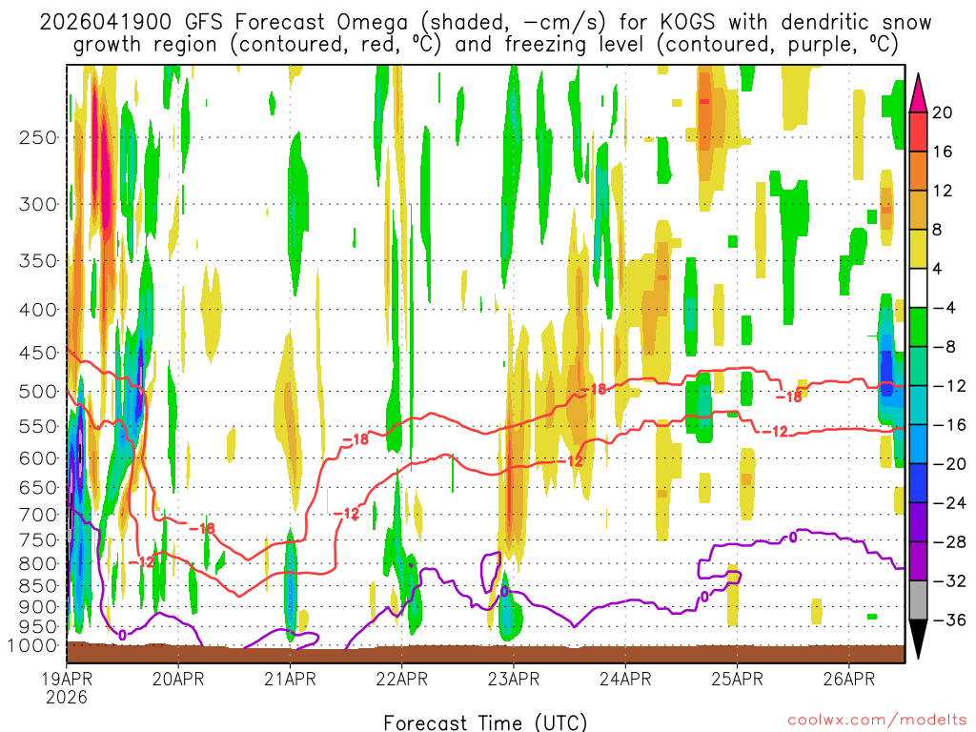Image resolution: width=976 pixels, height=732 pixels.
Task: Click the 250 pressure axis label
Action: coord(38,137)
